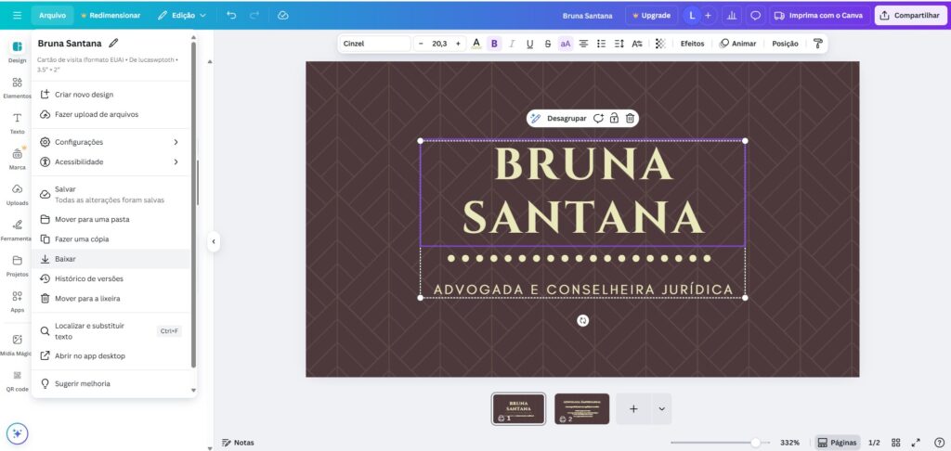Open the add page options chevron
Image resolution: width=951 pixels, height=451 pixels.
(661, 408)
